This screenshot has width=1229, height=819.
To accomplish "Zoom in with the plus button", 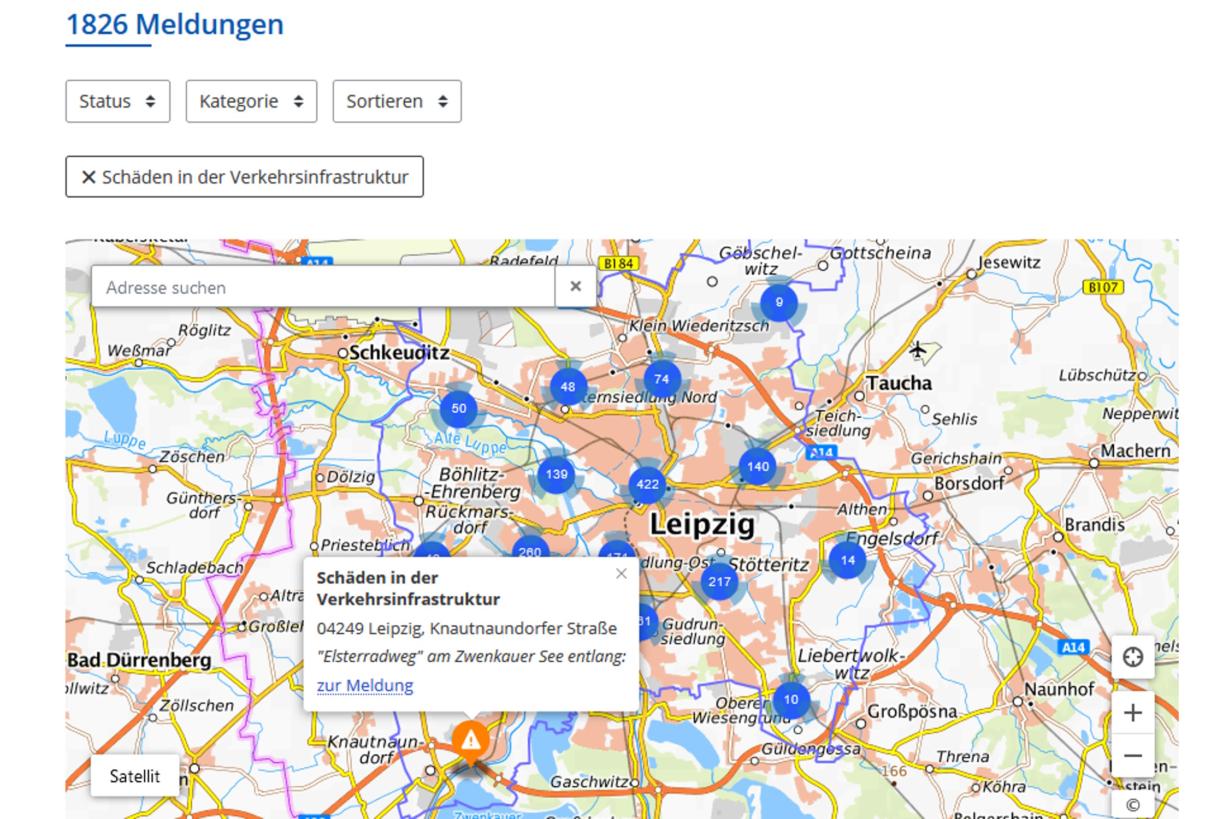I will tap(1132, 713).
